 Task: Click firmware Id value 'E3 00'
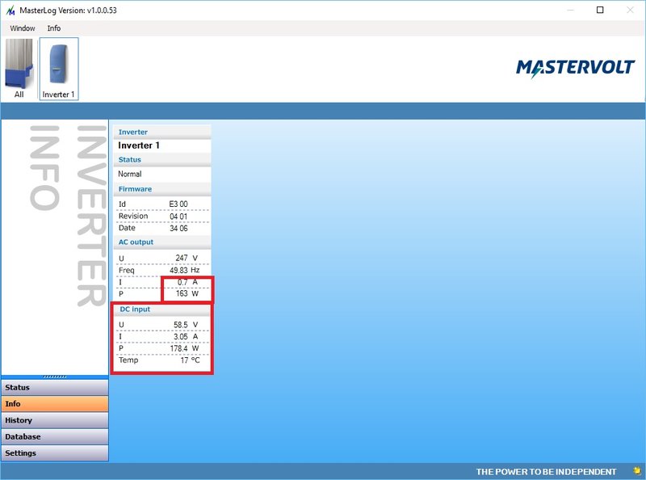point(178,204)
